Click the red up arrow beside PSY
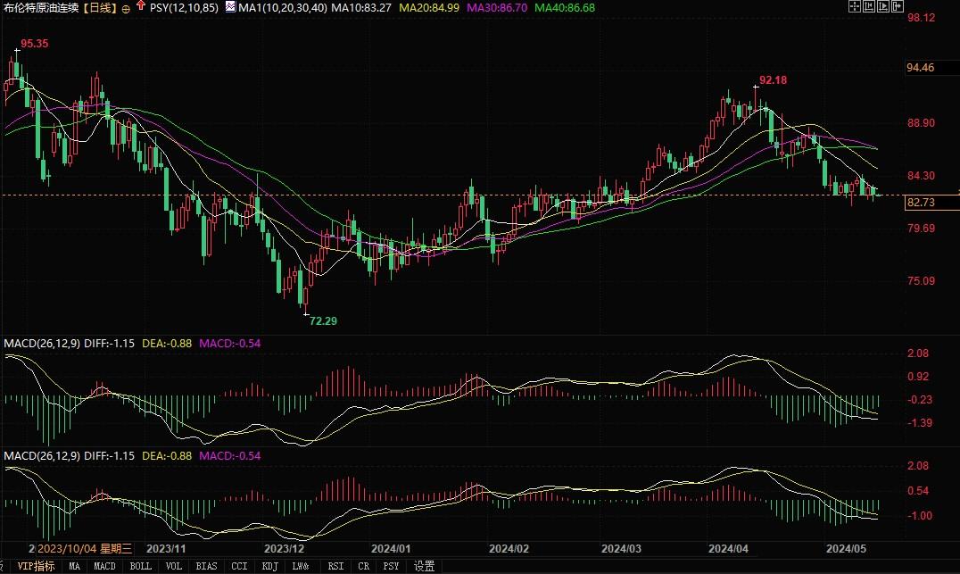 click(x=139, y=7)
